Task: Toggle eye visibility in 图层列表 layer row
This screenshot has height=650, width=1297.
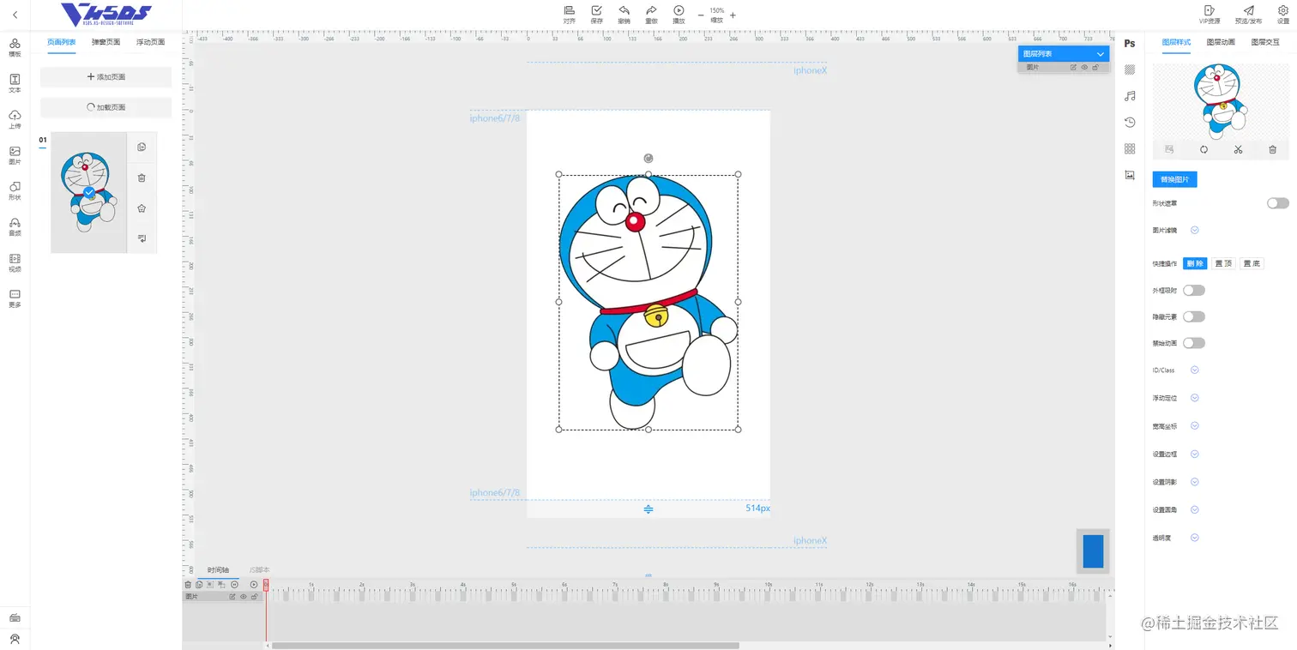Action: 1084,67
